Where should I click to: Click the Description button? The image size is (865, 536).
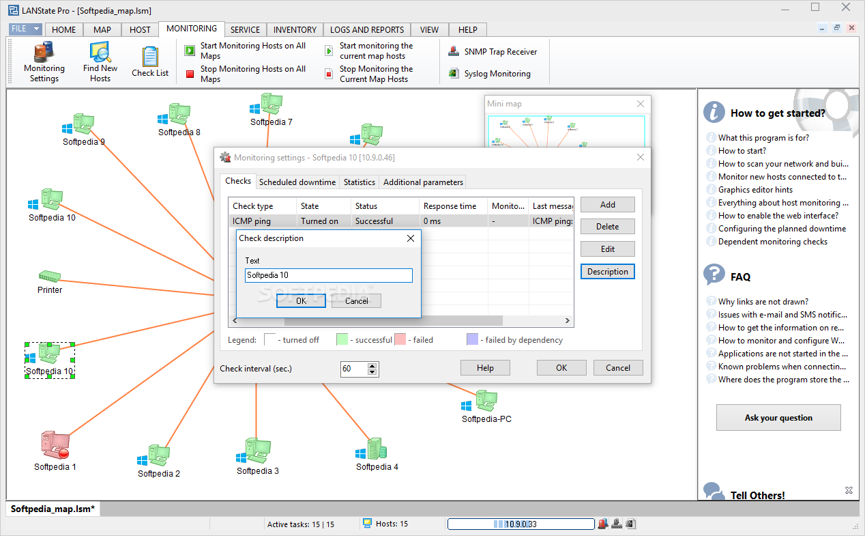(607, 271)
